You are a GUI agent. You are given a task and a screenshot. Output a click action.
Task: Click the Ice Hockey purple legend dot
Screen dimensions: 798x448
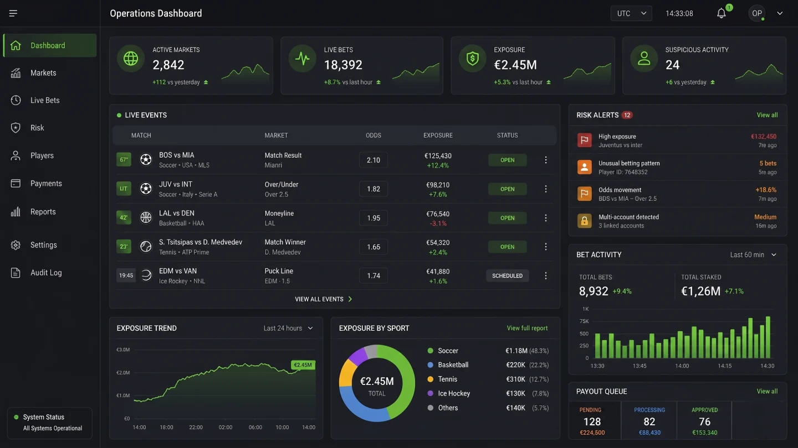[431, 393]
